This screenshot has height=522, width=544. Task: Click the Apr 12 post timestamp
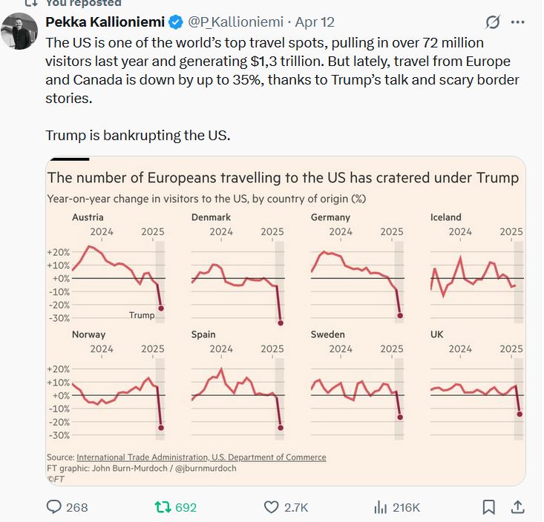(x=315, y=22)
